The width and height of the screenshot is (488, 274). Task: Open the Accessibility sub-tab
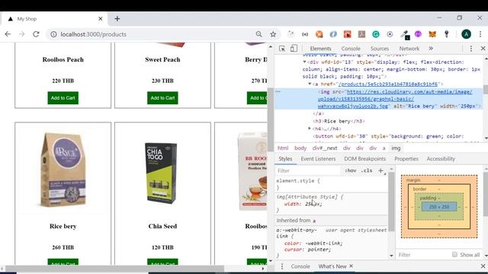coord(441,159)
